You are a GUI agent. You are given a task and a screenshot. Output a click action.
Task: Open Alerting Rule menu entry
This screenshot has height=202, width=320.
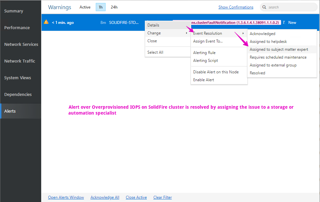[219, 53]
